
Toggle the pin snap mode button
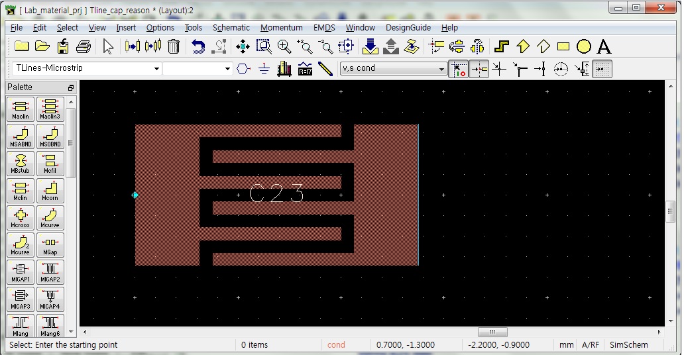tap(479, 69)
